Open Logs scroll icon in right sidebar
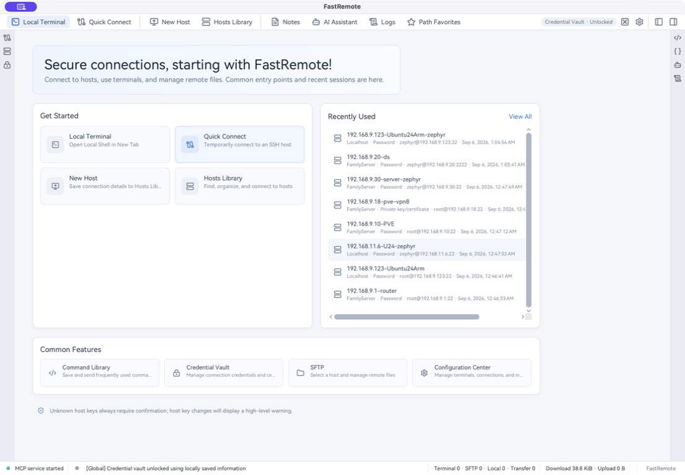This screenshot has width=685, height=475. point(678,79)
